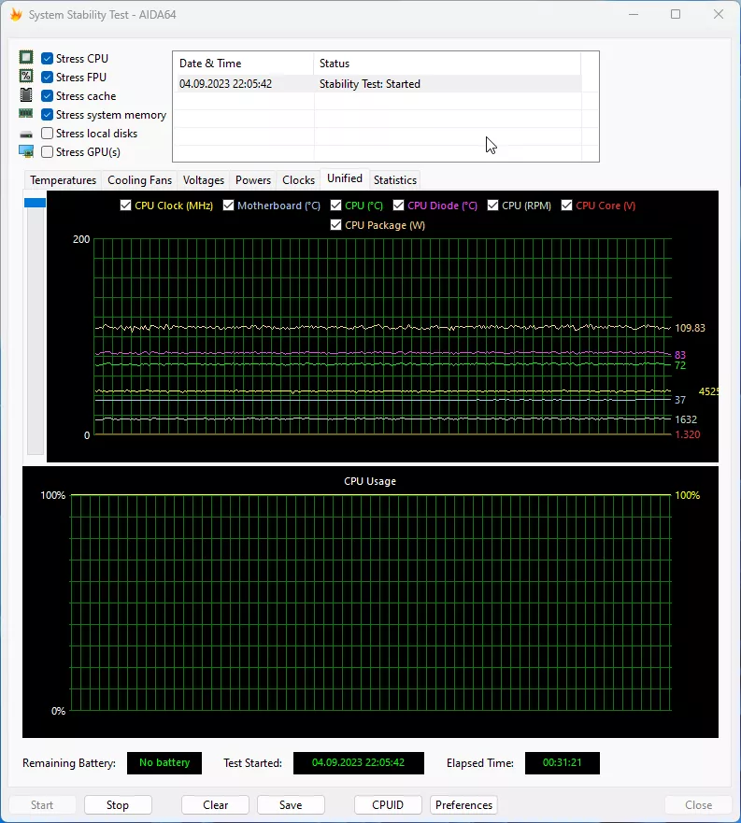Viewport: 741px width, 823px height.
Task: Open the CPUID panel
Action: pos(388,804)
